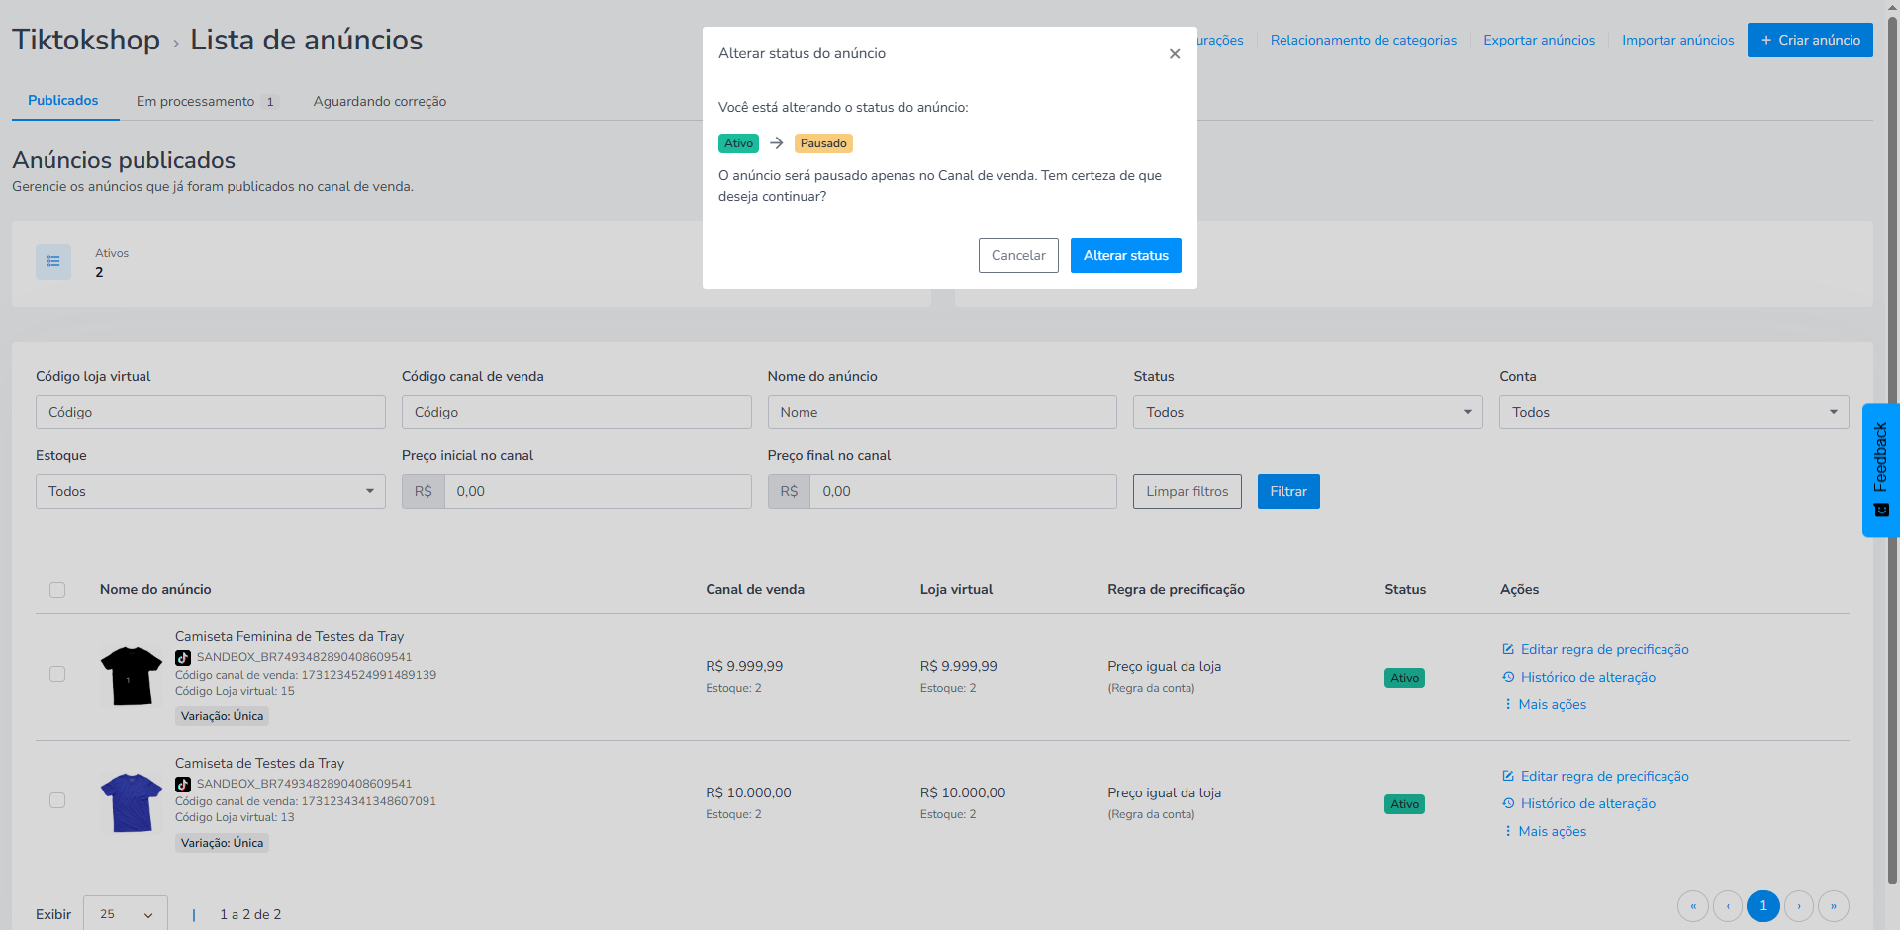1900x930 pixels.
Task: Click the Ativo badge in dialog
Action: click(x=738, y=143)
